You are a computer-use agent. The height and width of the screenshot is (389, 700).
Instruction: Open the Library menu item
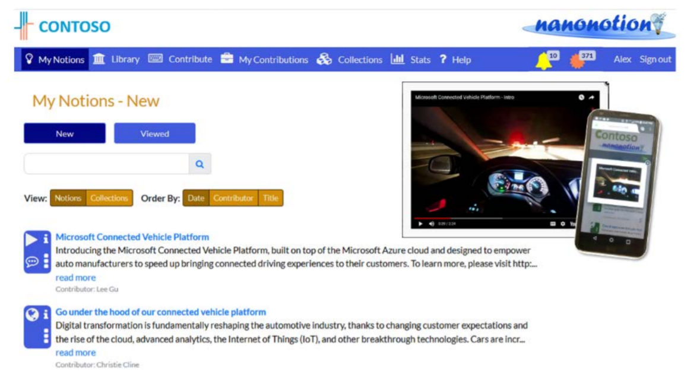point(116,59)
